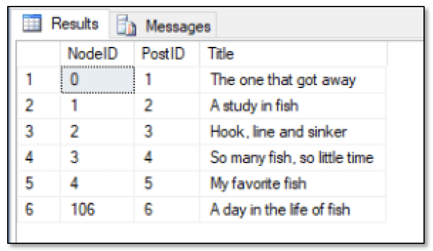Switch to the Results tab
This screenshot has height=251, width=433.
[61, 24]
